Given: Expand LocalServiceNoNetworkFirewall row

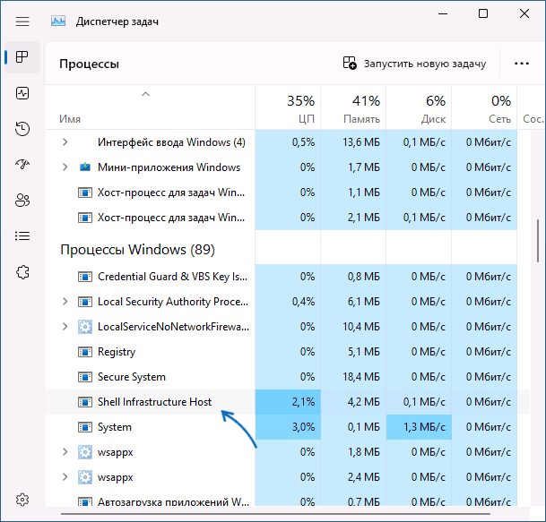Looking at the screenshot, I should [x=65, y=327].
